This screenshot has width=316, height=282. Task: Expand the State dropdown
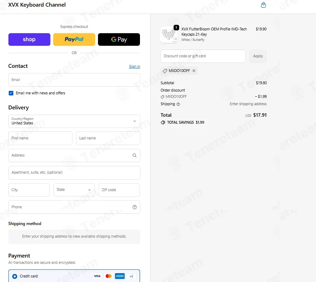(74, 190)
